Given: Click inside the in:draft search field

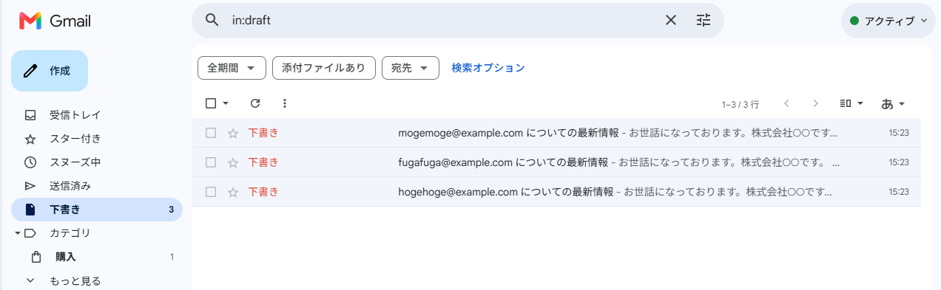Looking at the screenshot, I should coord(444,20).
